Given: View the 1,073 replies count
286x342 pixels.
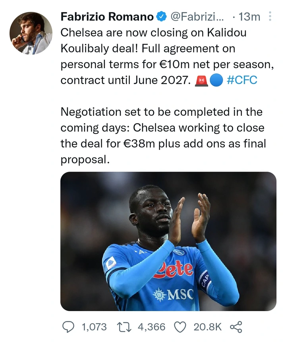Looking at the screenshot, I should pos(94,327).
